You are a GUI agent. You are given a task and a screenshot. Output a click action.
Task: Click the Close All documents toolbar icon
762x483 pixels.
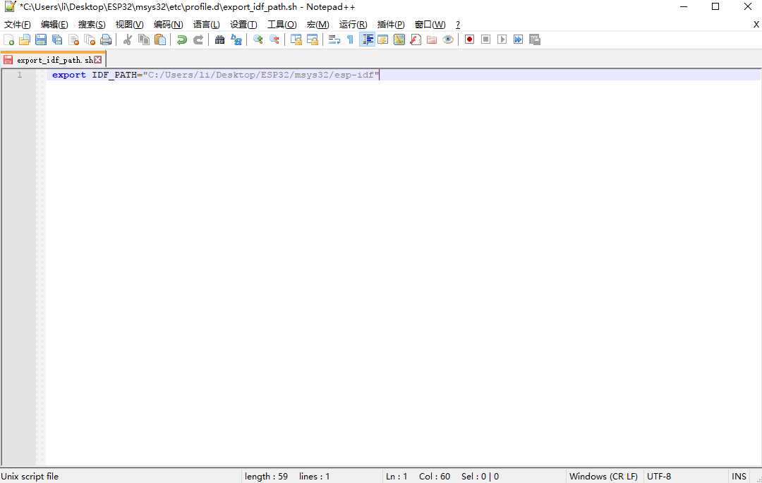pyautogui.click(x=90, y=39)
